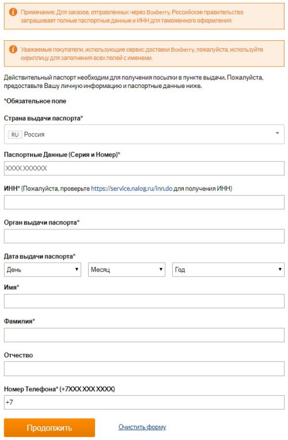Click the orange Продолжить button
This screenshot has width=288, height=440.
point(50,428)
